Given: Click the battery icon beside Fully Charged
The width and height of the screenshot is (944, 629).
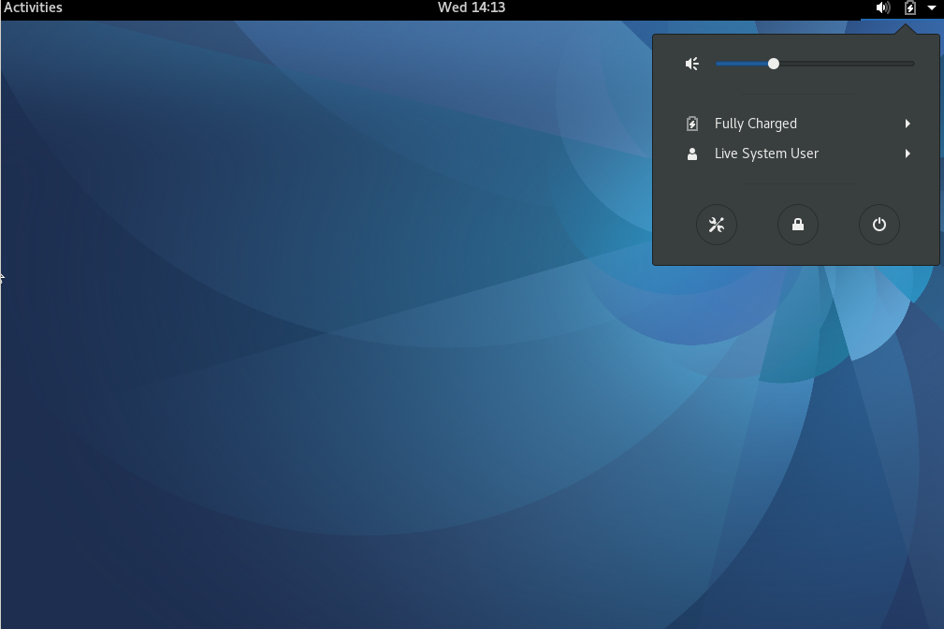Looking at the screenshot, I should coord(691,123).
